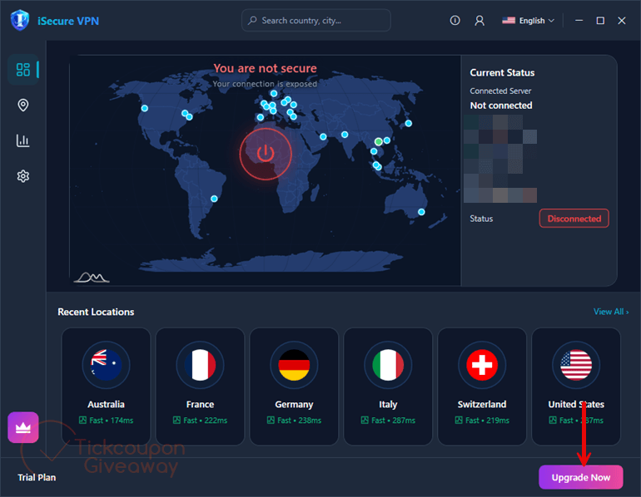Minimize the iSecure VPN window
The height and width of the screenshot is (497, 641).
579,21
